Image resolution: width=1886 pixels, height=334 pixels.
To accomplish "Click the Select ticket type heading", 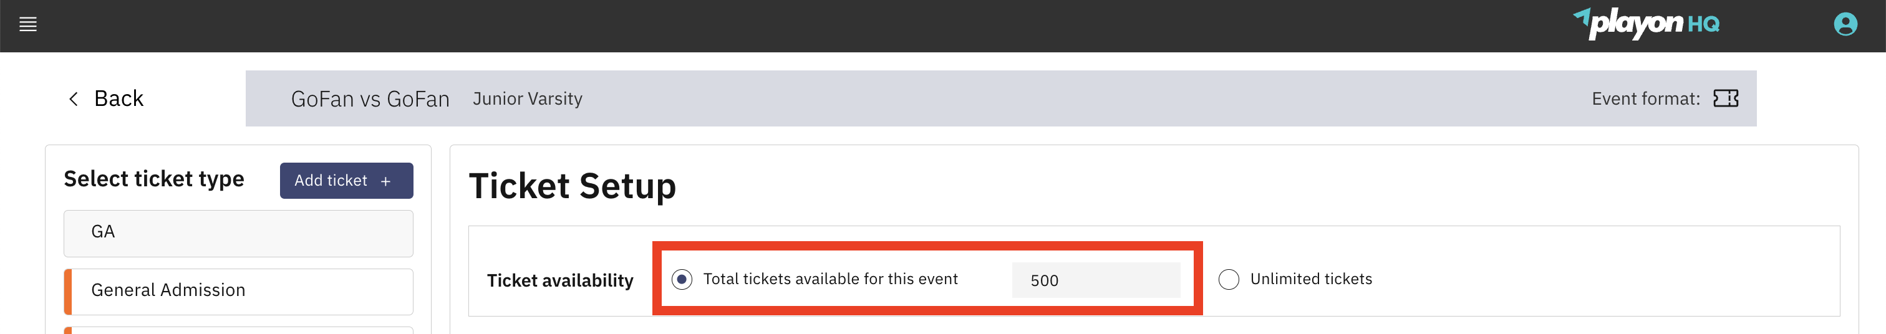I will (x=154, y=179).
